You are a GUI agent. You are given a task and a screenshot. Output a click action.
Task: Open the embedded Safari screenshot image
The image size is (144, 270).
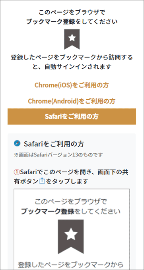[72, 229]
